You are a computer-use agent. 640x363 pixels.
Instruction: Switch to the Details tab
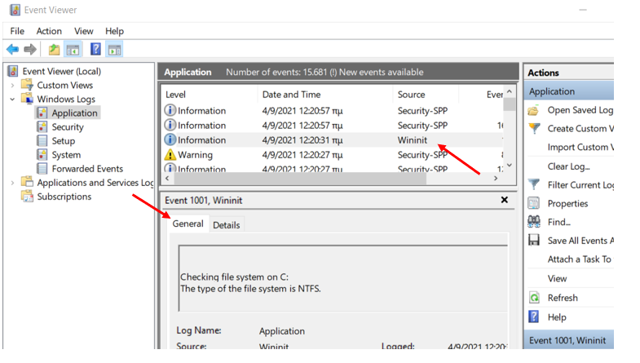pos(226,225)
